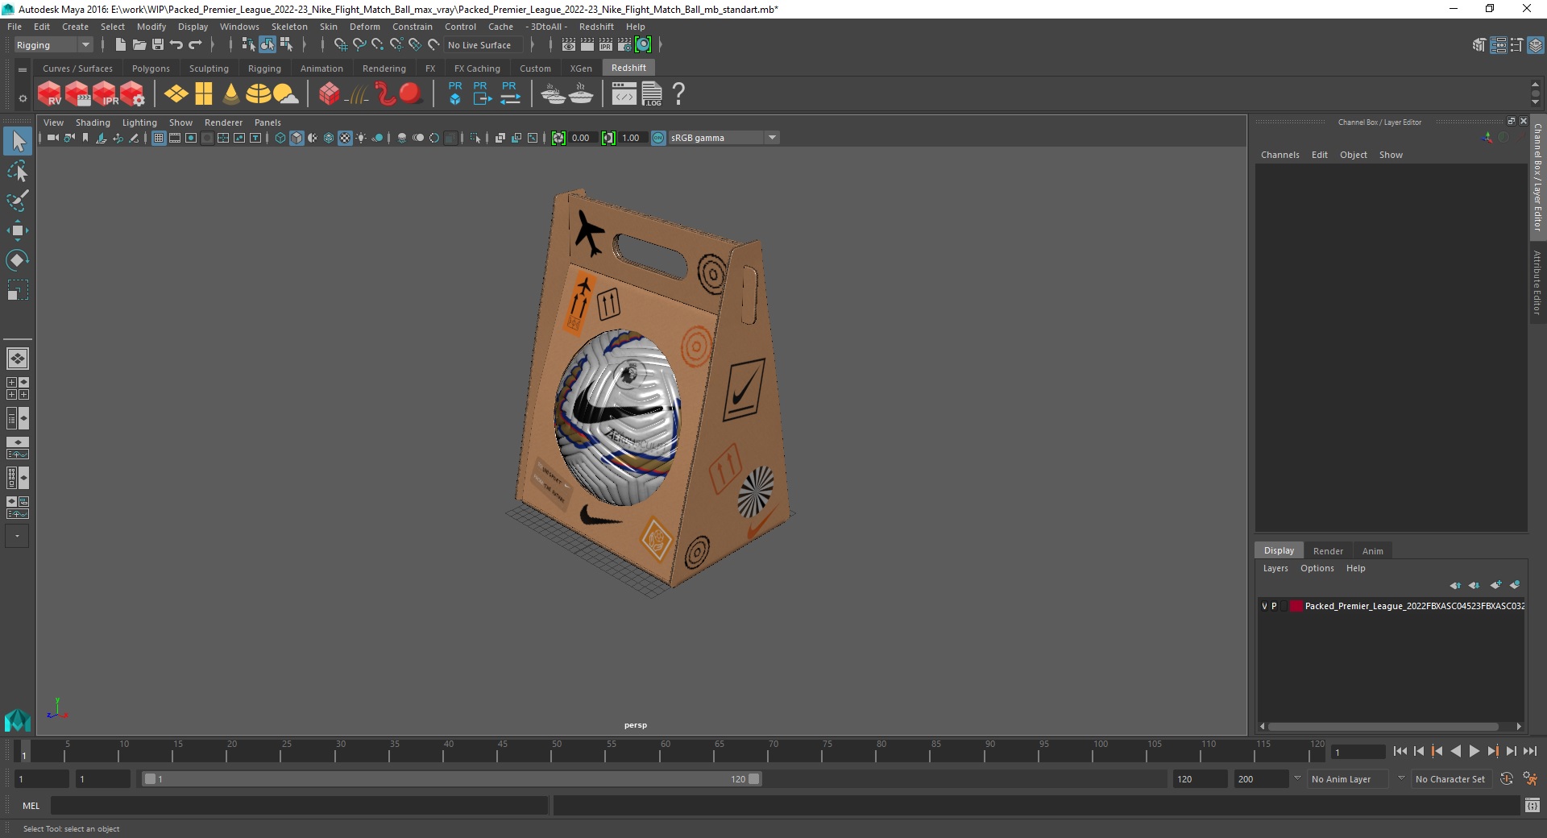Click the Redshift IPR render shelf icon
This screenshot has height=838, width=1547.
click(105, 94)
